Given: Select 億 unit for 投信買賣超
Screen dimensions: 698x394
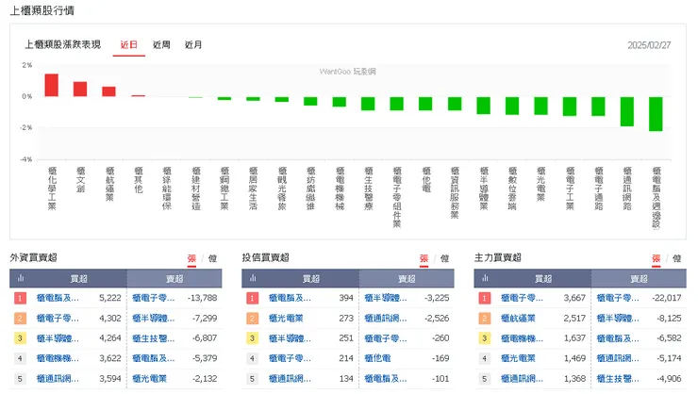Looking at the screenshot, I should (444, 258).
